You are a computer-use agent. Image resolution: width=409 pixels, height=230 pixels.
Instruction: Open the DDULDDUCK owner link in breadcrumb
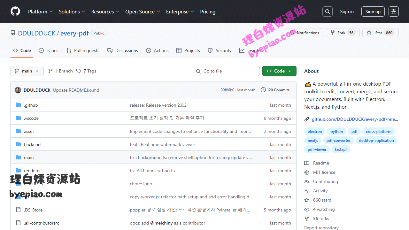[x=37, y=33]
